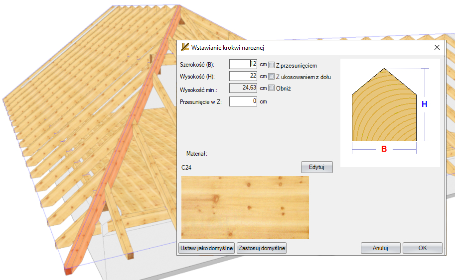Click Zastosuj domyślne button
Image resolution: width=455 pixels, height=280 pixels.
click(x=262, y=248)
